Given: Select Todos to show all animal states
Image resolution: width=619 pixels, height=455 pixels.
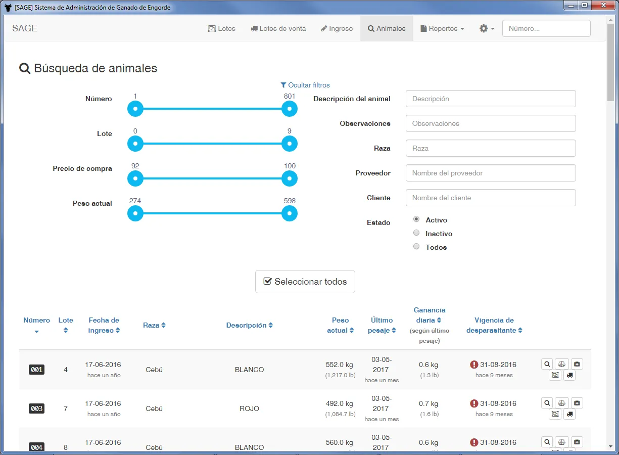Looking at the screenshot, I should pyautogui.click(x=416, y=246).
